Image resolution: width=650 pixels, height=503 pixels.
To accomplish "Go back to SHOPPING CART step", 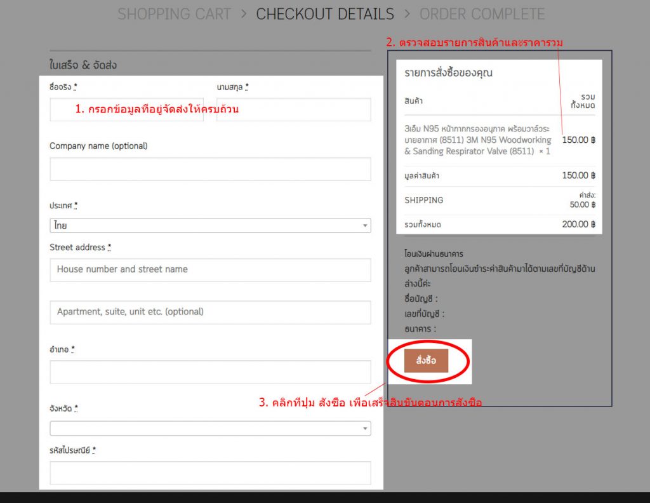I will point(174,14).
